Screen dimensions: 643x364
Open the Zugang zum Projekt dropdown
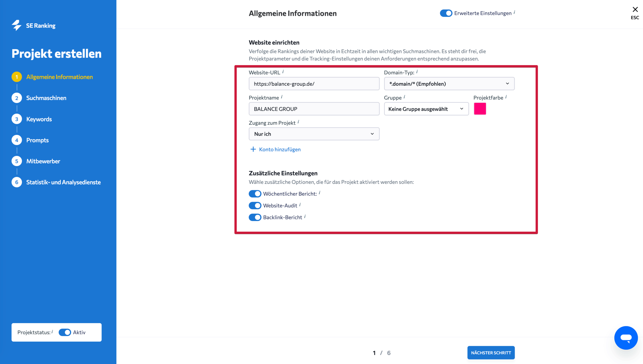[x=314, y=134]
